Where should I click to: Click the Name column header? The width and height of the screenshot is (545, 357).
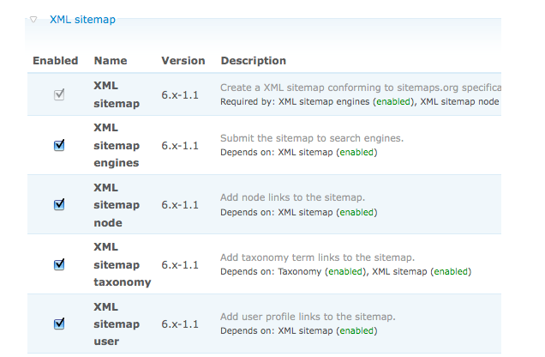(x=110, y=61)
